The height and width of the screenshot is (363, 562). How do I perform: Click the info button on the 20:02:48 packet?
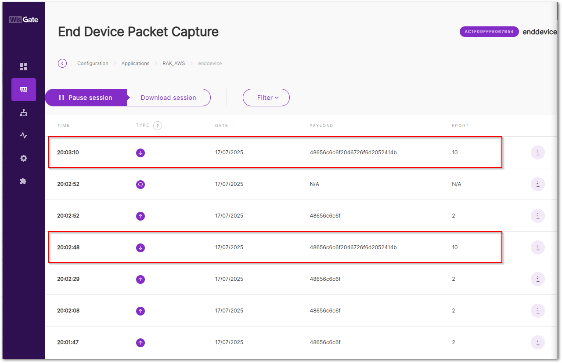coord(537,247)
